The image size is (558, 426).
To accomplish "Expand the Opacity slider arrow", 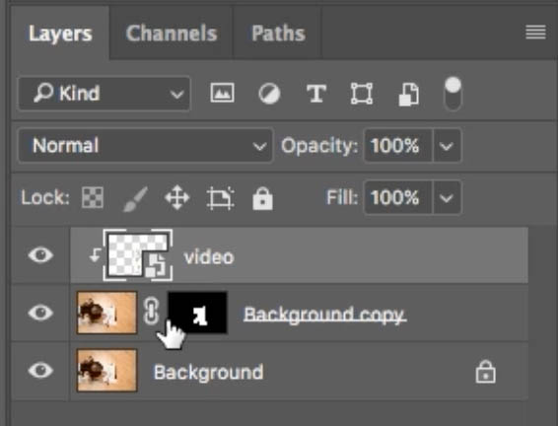I will pyautogui.click(x=447, y=146).
